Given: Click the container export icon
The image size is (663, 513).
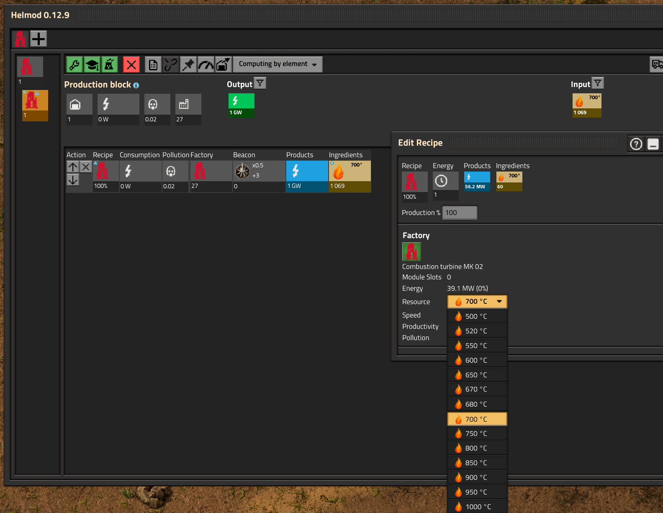Looking at the screenshot, I should (x=224, y=64).
